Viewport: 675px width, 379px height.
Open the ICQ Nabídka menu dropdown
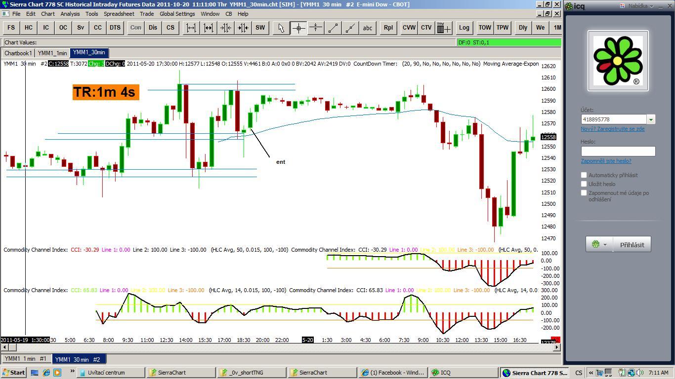pos(640,6)
